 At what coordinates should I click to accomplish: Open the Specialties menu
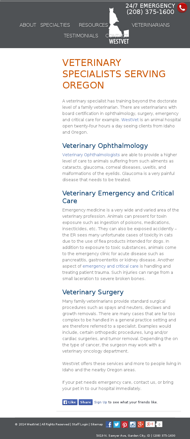[x=55, y=25]
